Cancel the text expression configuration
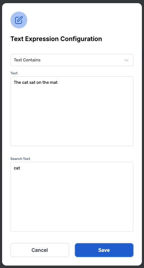Viewport: 144px width, 268px height. click(x=40, y=250)
